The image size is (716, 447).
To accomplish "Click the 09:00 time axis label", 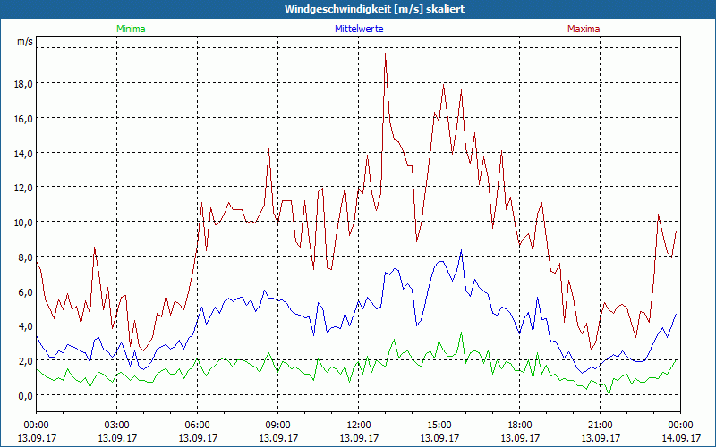I will point(278,426).
